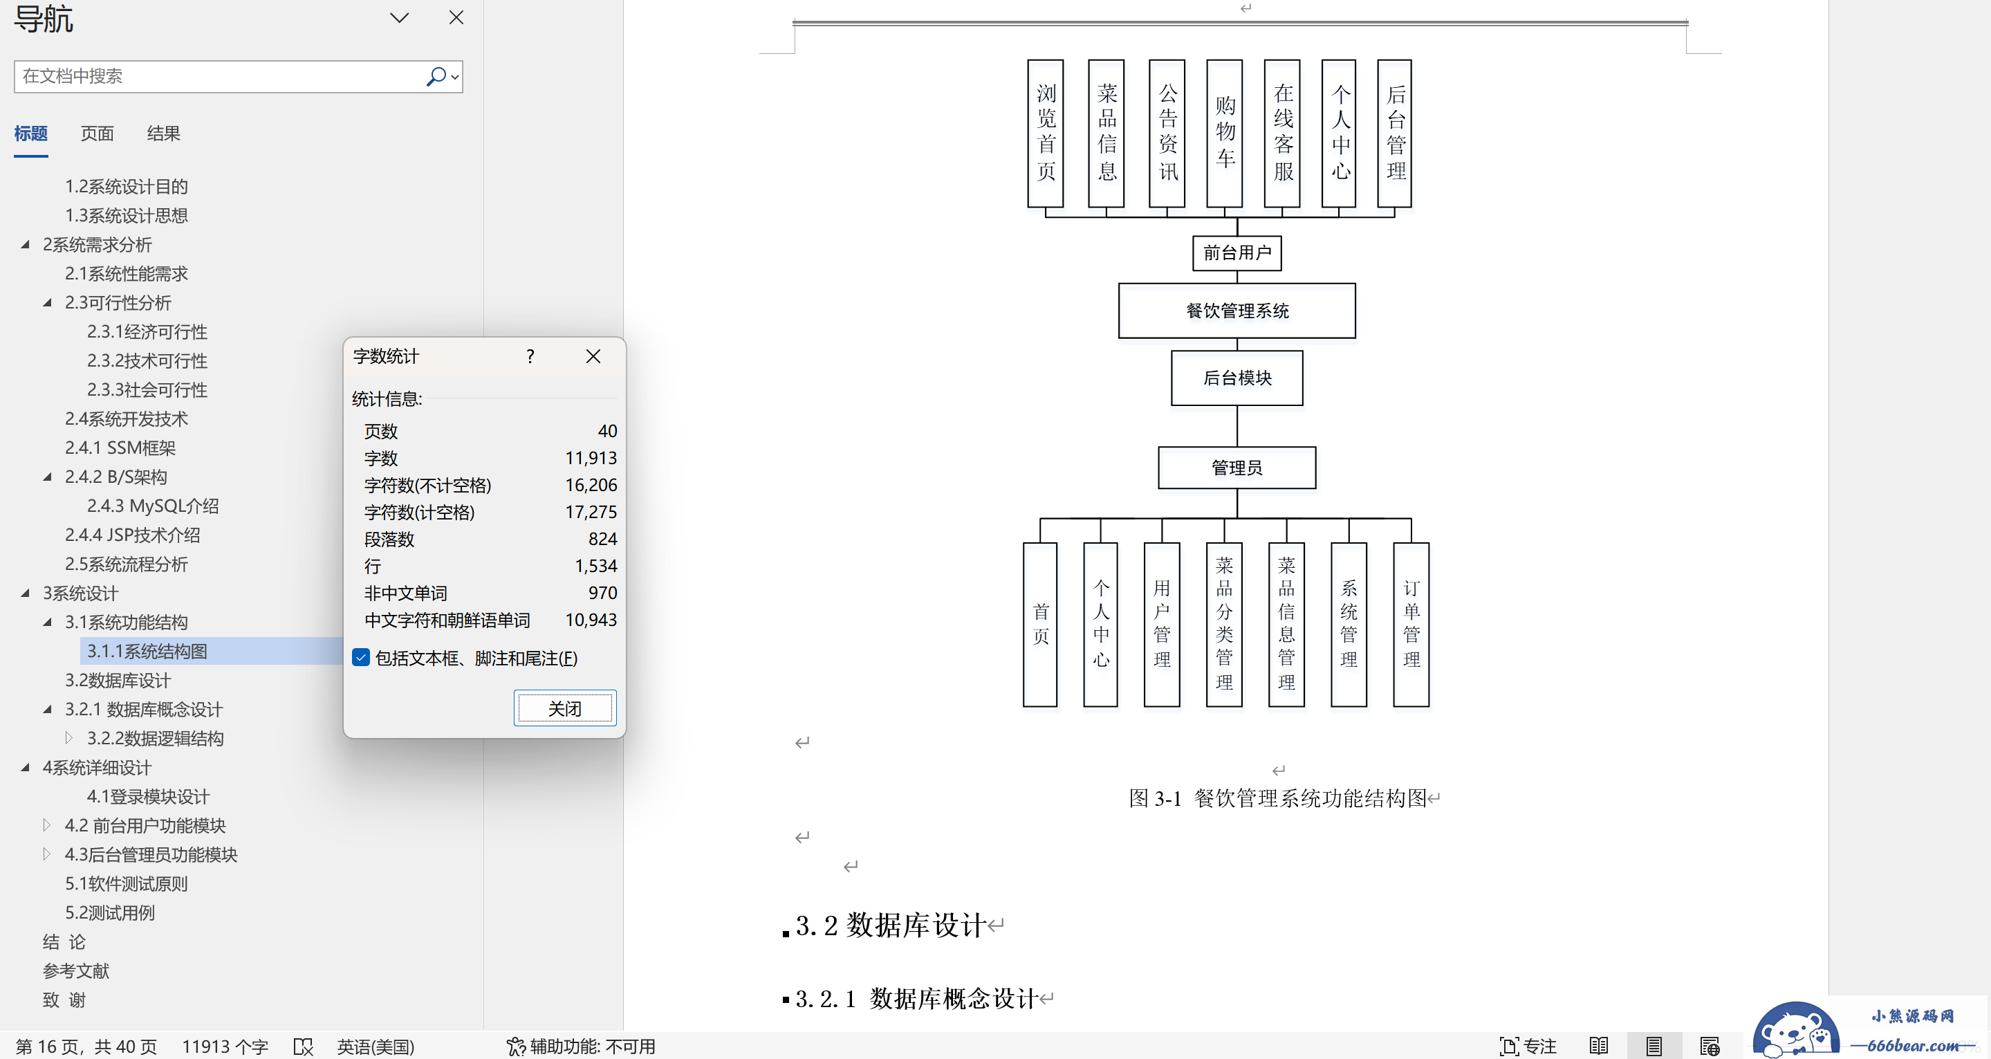This screenshot has width=1991, height=1059.
Task: Collapse the 3系统设计 heading
Action: click(25, 593)
